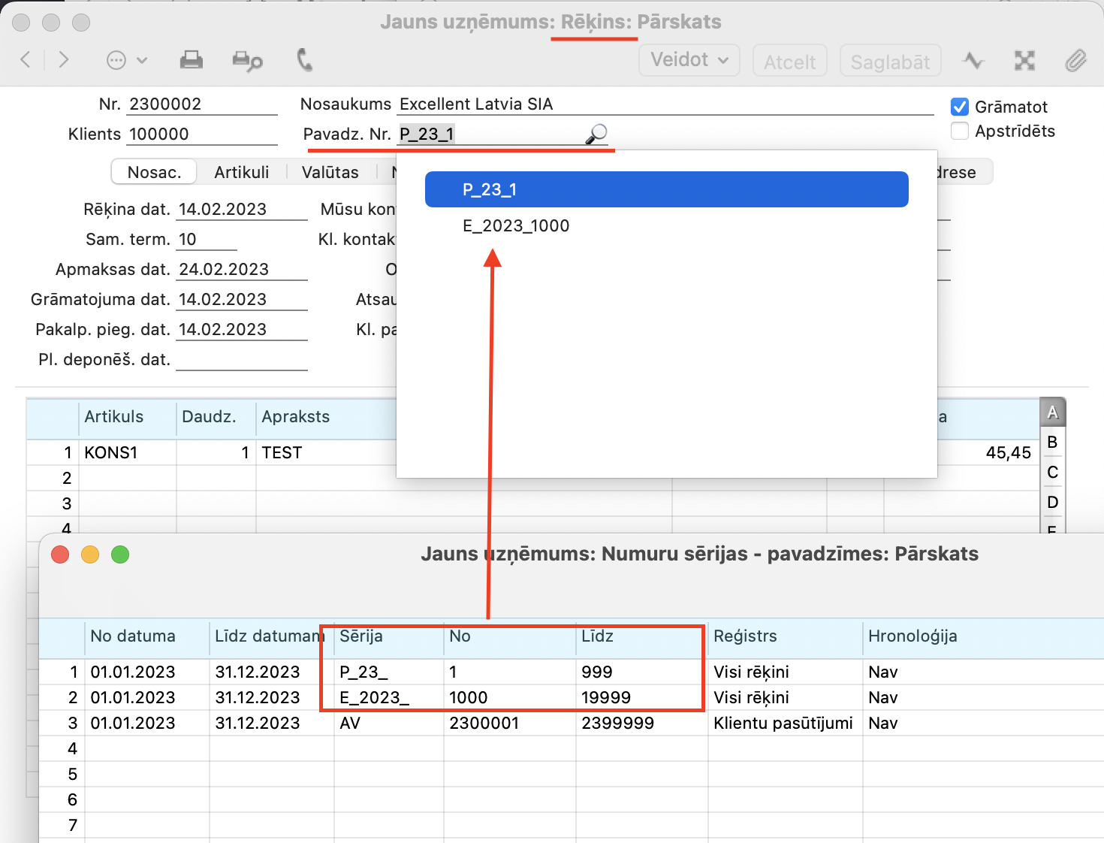This screenshot has width=1104, height=843.
Task: Click magnifier in Pavadz. Nr. field
Action: (x=596, y=134)
